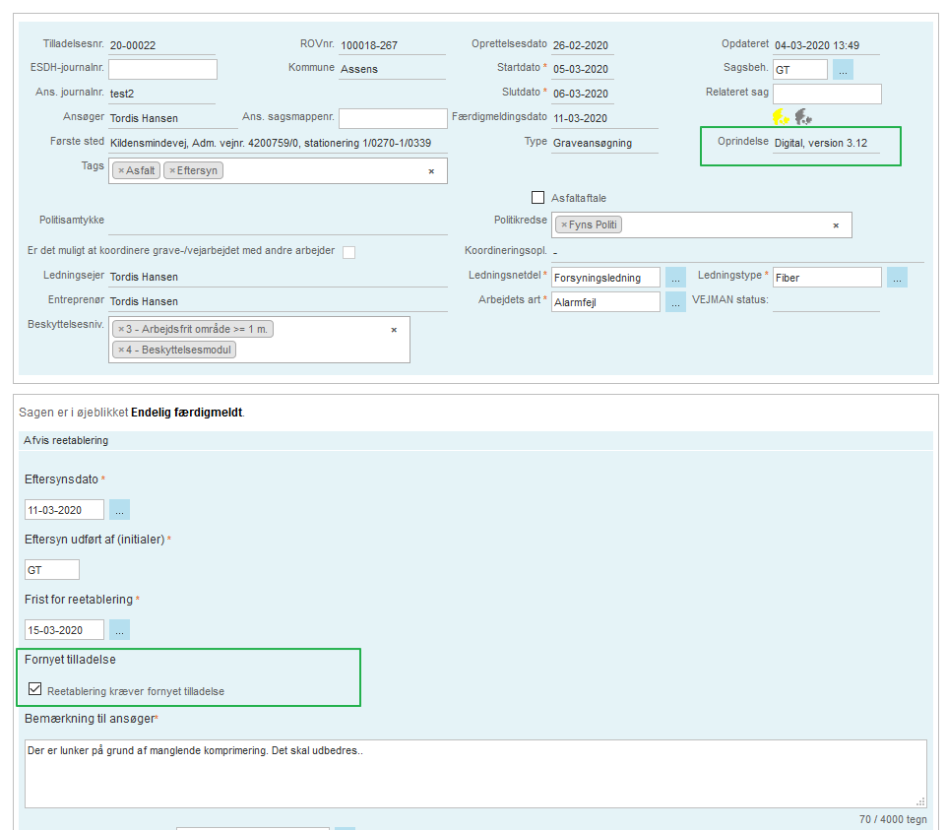Click into the Bemærkning til ansøger text area

474,773
